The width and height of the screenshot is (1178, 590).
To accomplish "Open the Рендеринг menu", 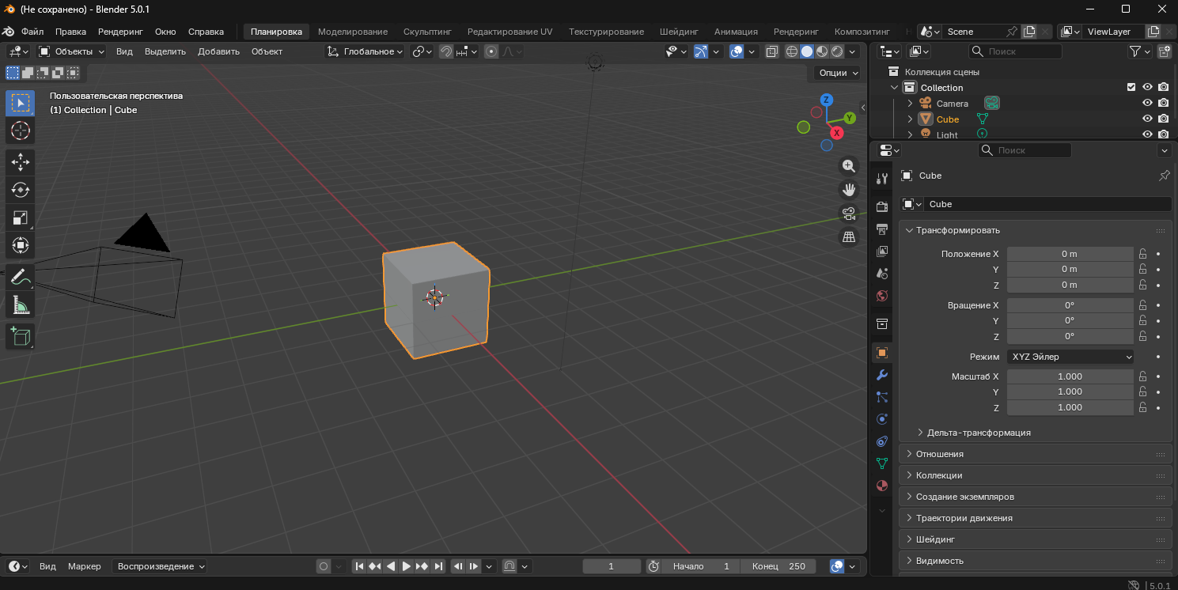I will (120, 32).
